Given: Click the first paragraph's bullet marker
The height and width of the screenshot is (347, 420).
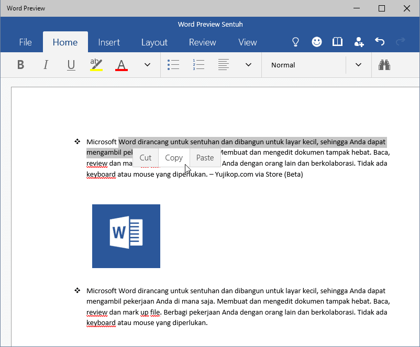Looking at the screenshot, I should (x=77, y=142).
